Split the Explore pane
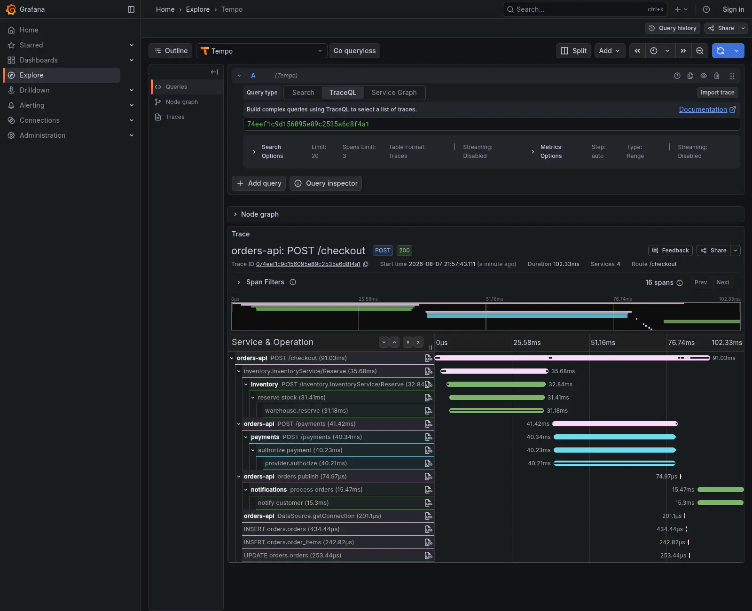This screenshot has width=752, height=611. 573,51
